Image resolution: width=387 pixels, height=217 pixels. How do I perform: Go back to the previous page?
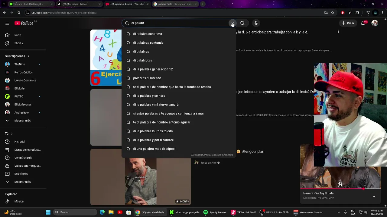4,13
